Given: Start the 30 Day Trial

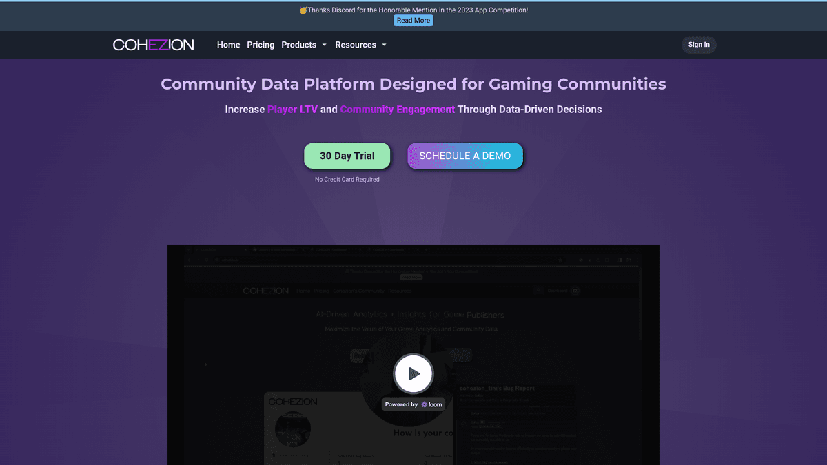Looking at the screenshot, I should point(347,156).
